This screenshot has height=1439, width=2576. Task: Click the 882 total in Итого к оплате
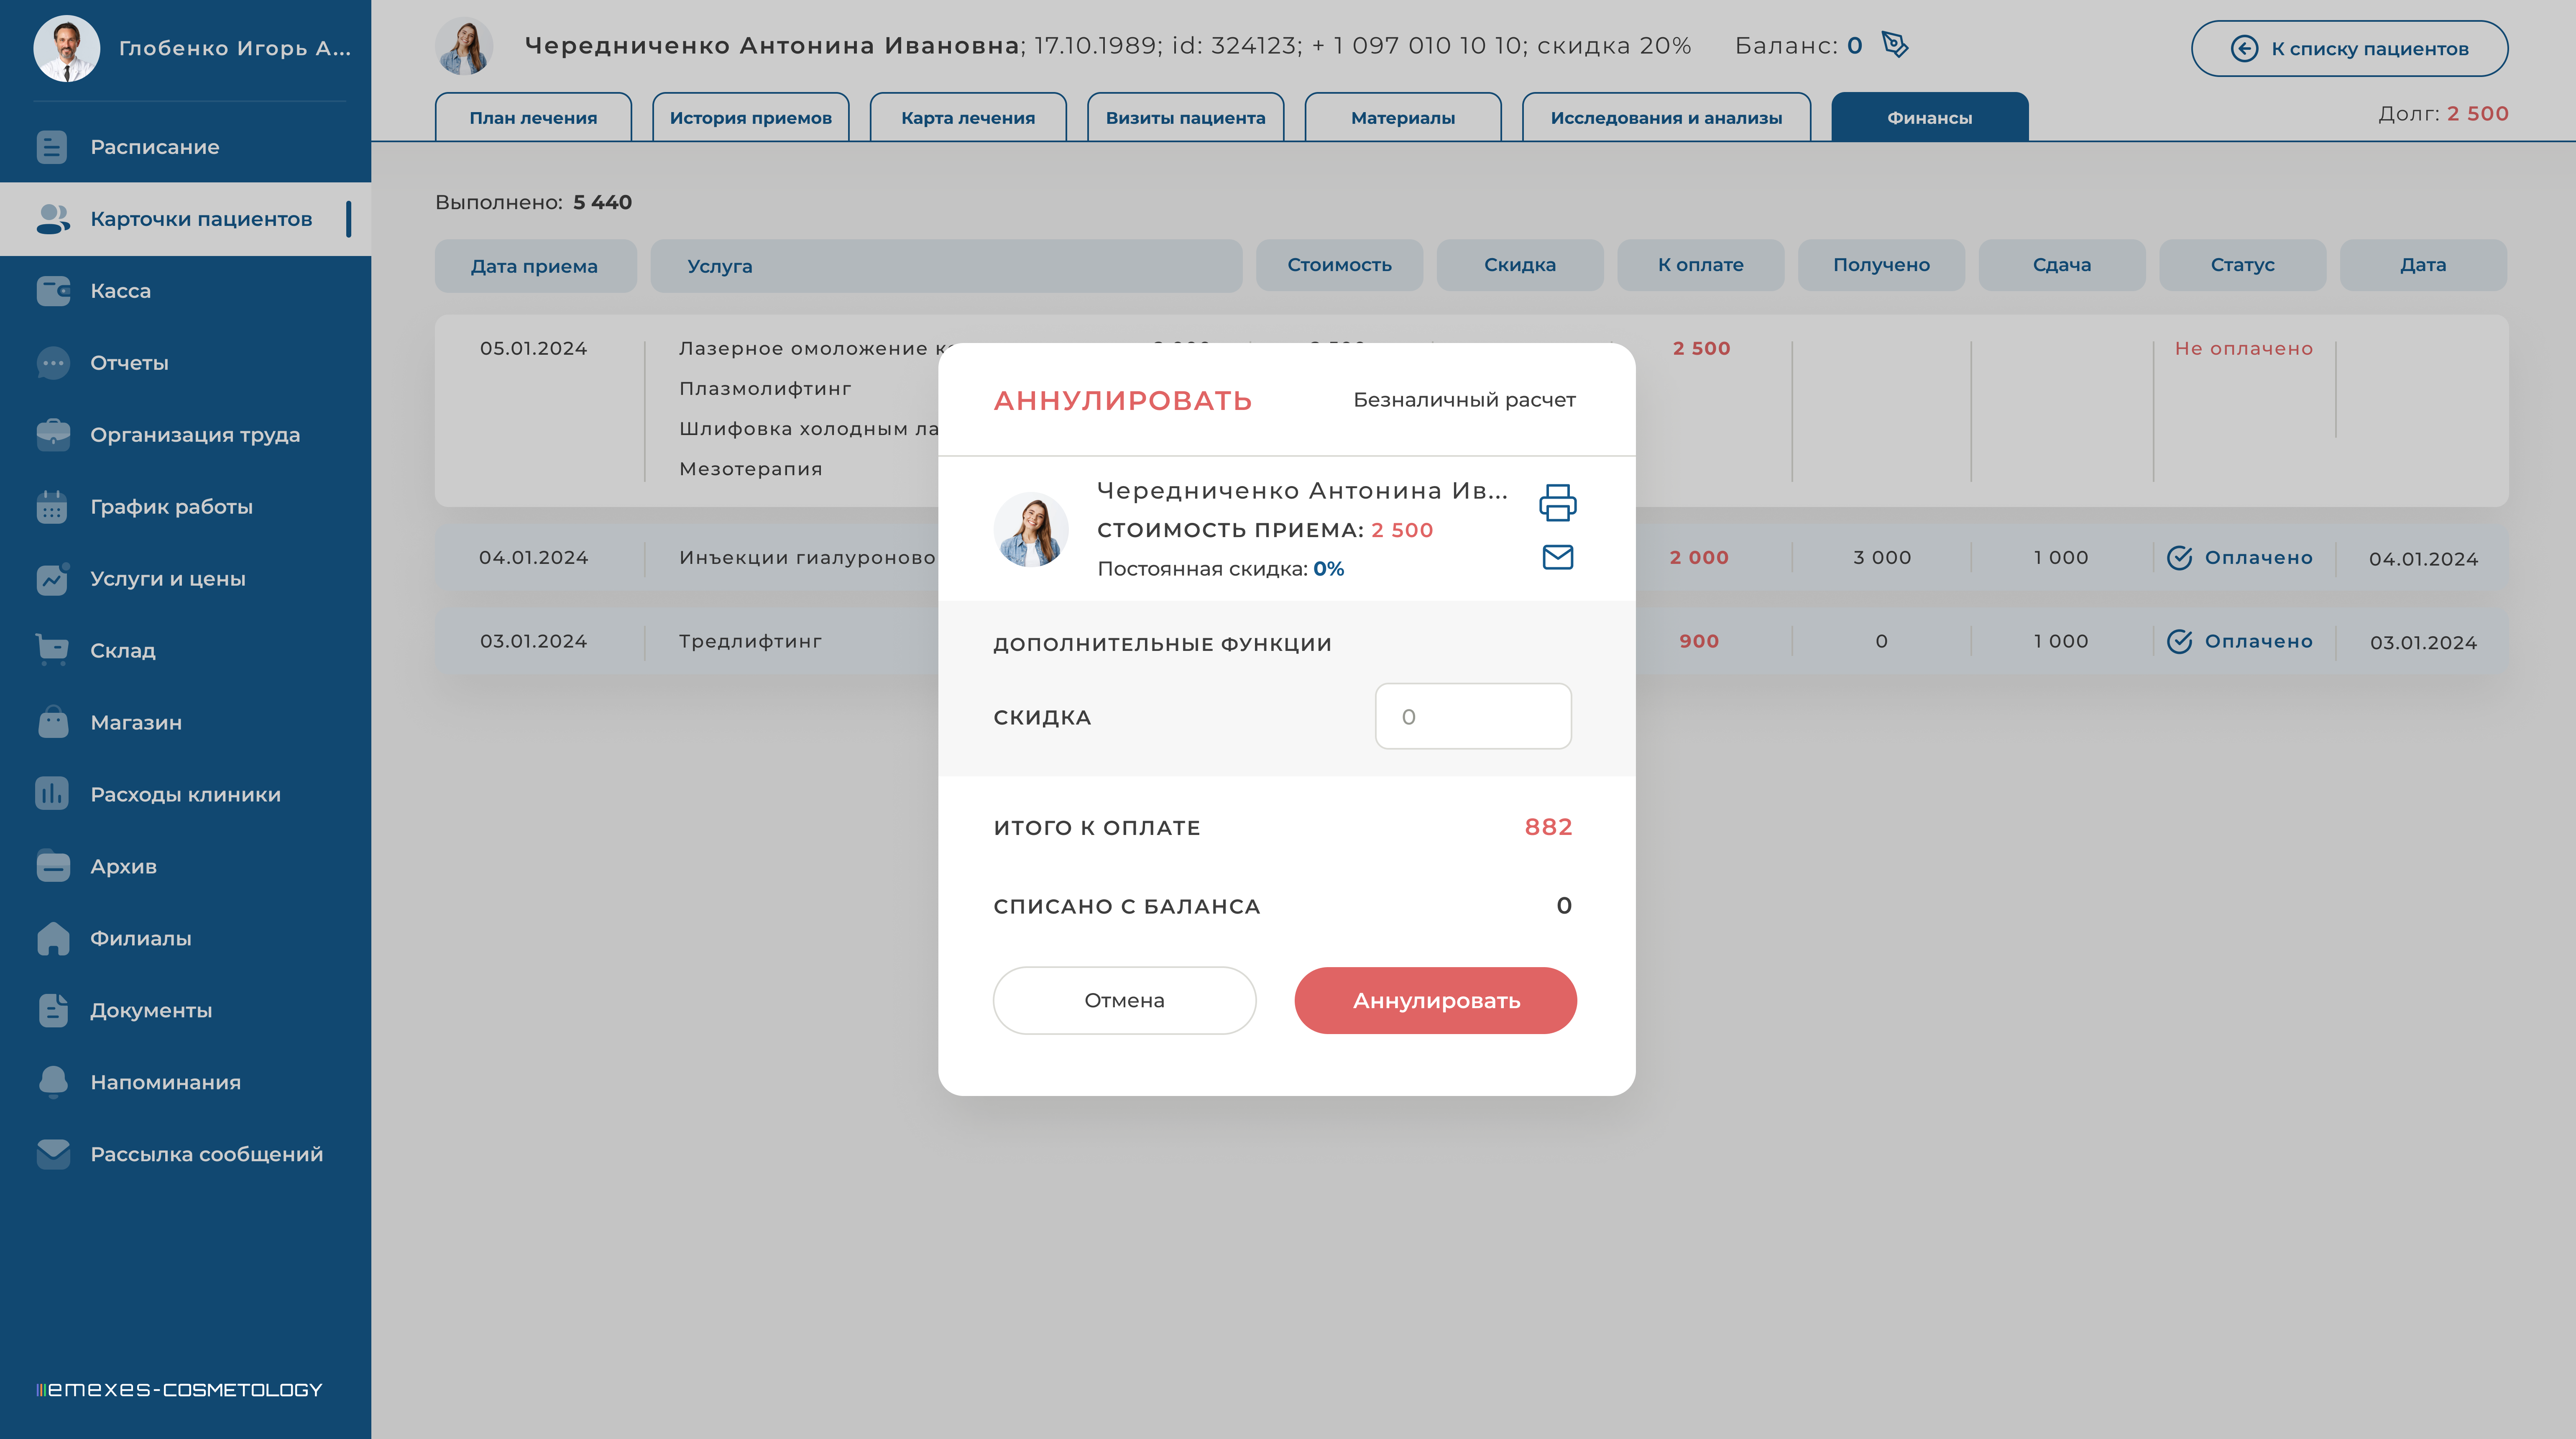coord(1548,827)
